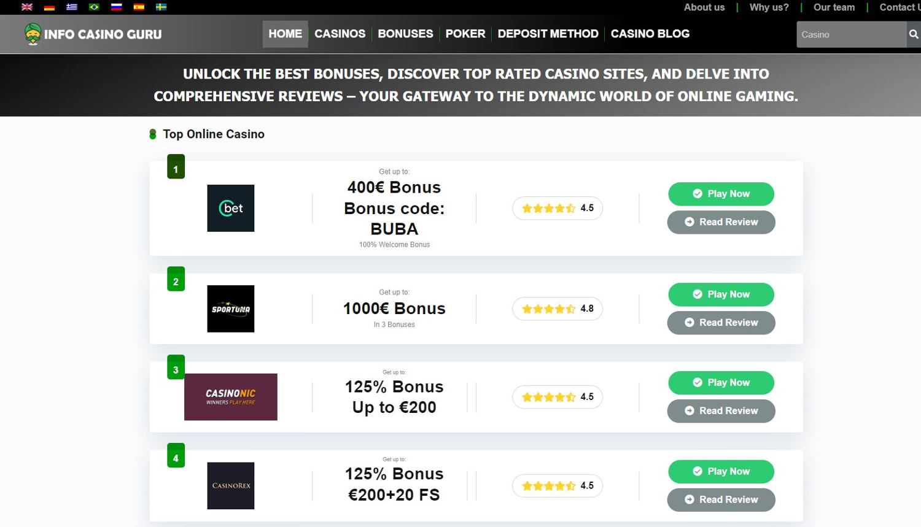Open the About us link
This screenshot has height=527, width=921.
(x=704, y=7)
